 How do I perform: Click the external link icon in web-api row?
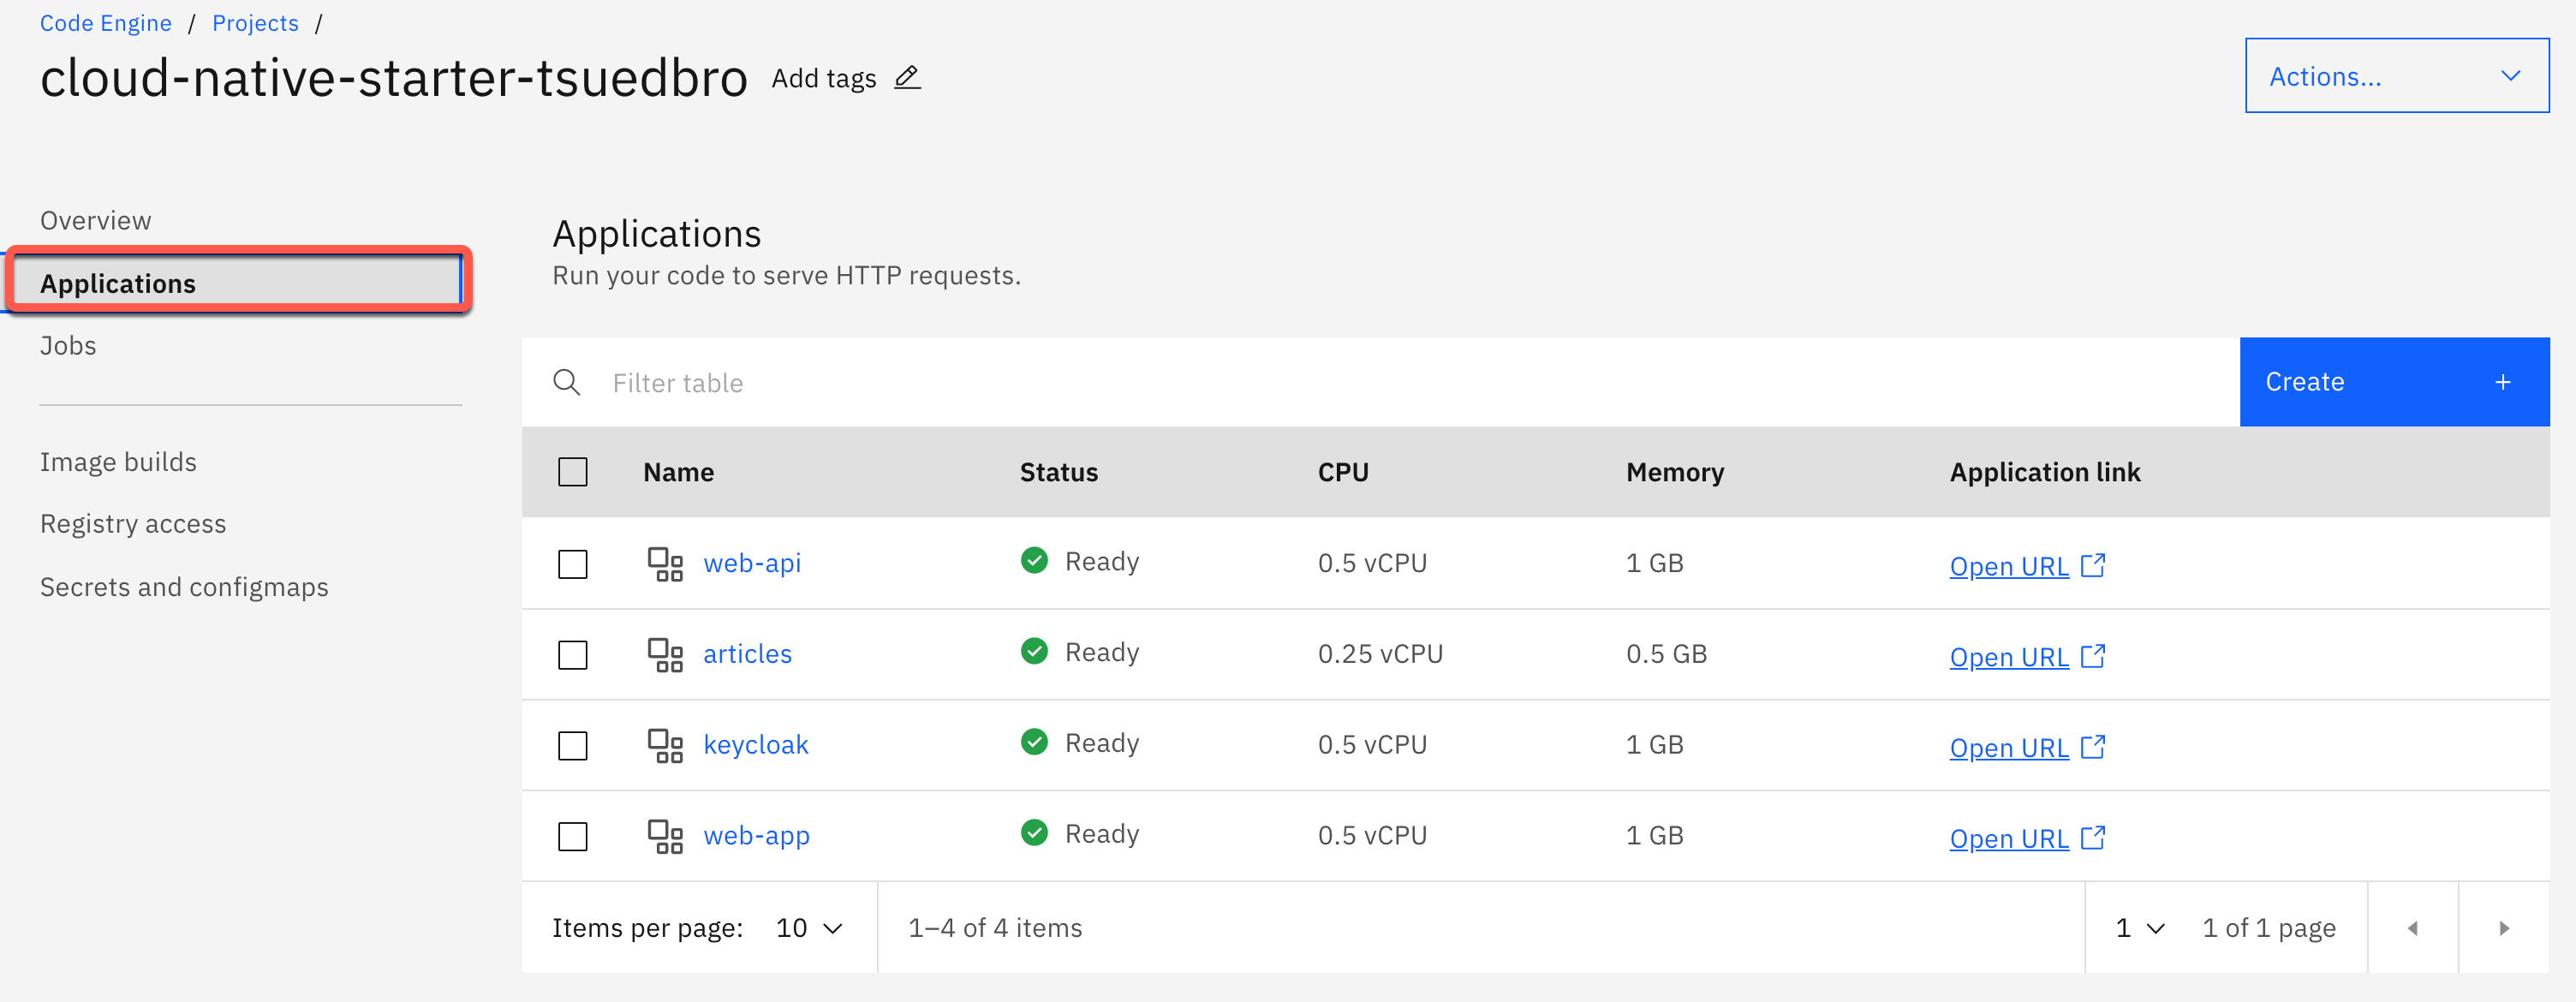tap(2093, 565)
